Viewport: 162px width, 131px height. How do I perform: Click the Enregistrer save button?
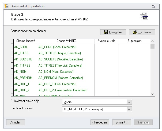[113, 32]
